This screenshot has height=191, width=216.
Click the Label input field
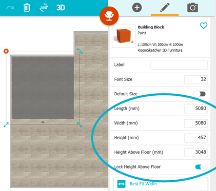click(x=179, y=65)
